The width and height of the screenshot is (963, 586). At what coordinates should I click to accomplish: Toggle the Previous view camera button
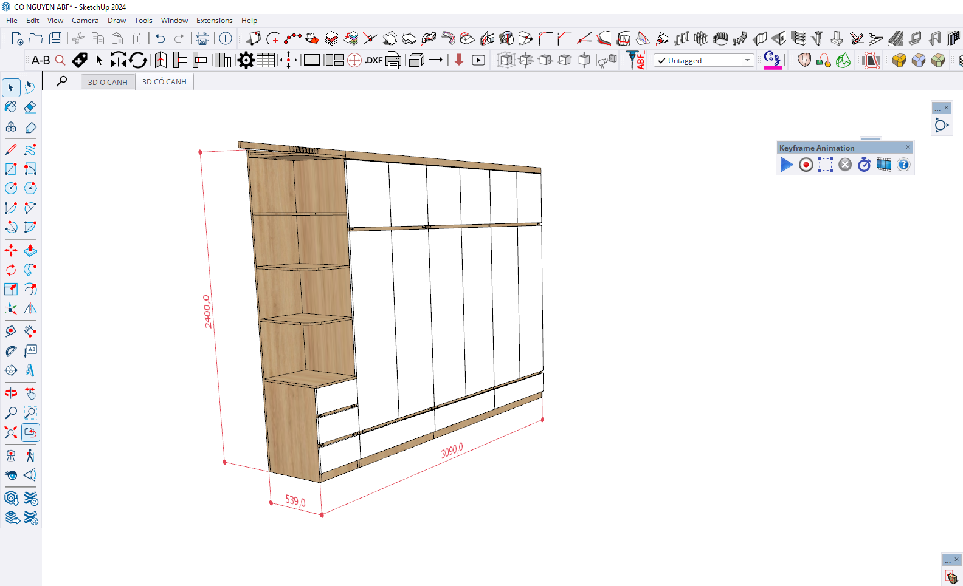pos(30,432)
